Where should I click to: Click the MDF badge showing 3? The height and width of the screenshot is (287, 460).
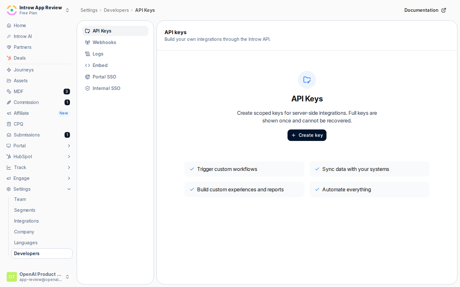pos(67,92)
